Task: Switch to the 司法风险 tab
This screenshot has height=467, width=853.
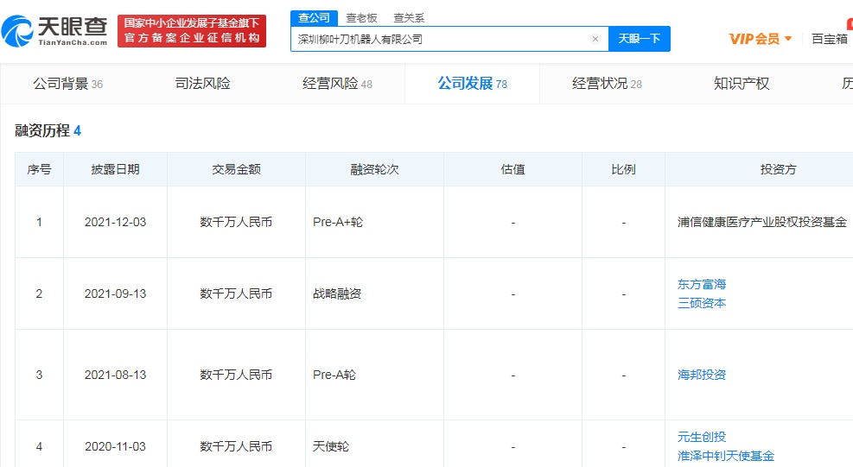Action: click(202, 84)
